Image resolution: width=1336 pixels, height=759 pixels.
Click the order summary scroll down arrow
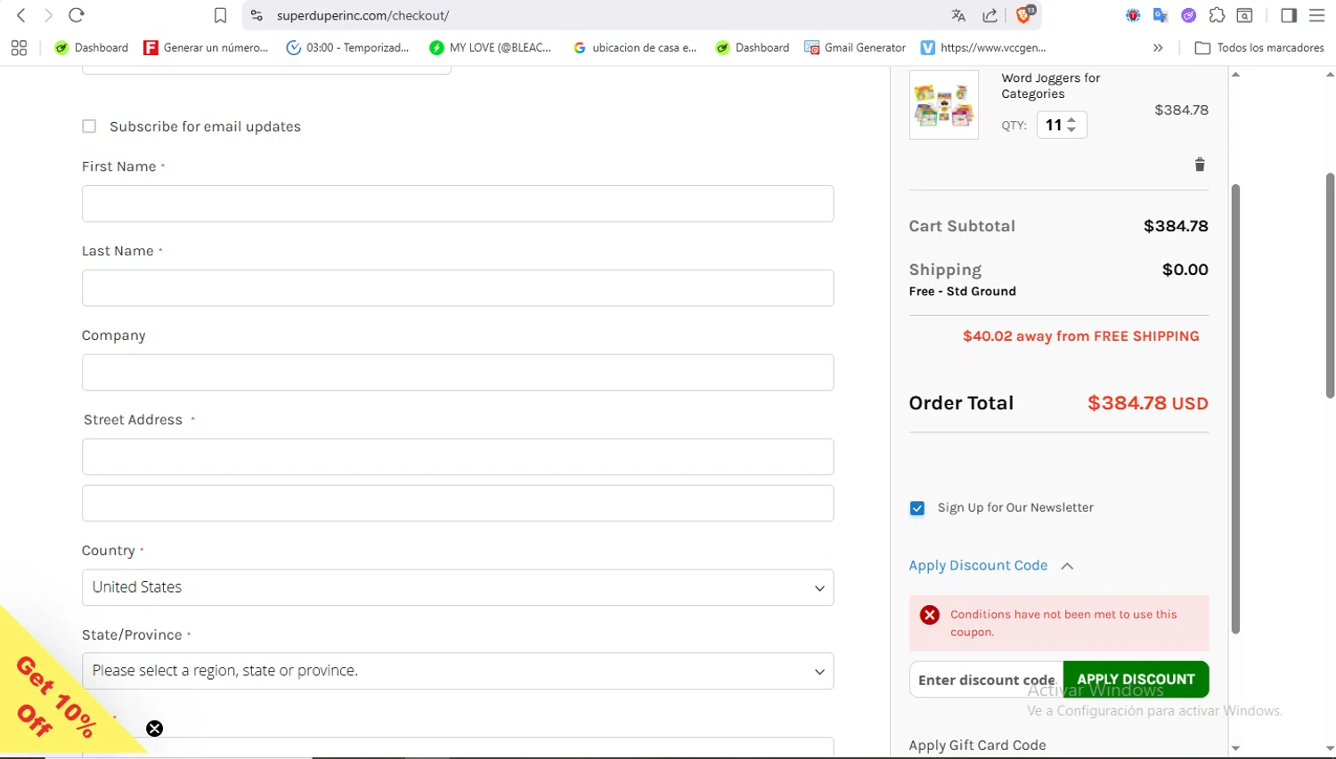1235,749
